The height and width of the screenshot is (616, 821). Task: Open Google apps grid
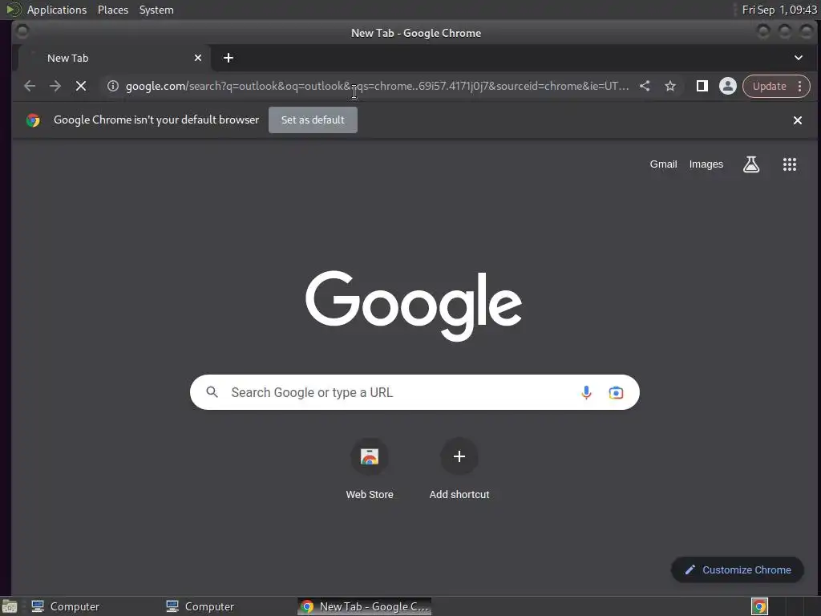point(790,164)
